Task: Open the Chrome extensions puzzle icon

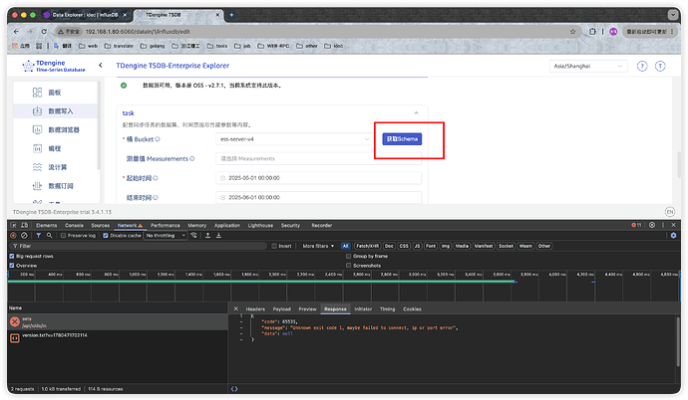Action: coord(592,32)
